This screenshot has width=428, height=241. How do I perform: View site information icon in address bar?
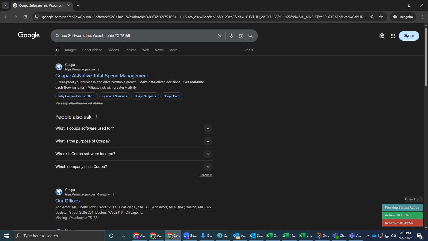pos(37,17)
